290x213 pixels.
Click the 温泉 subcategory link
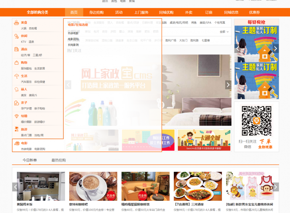pos(31,42)
